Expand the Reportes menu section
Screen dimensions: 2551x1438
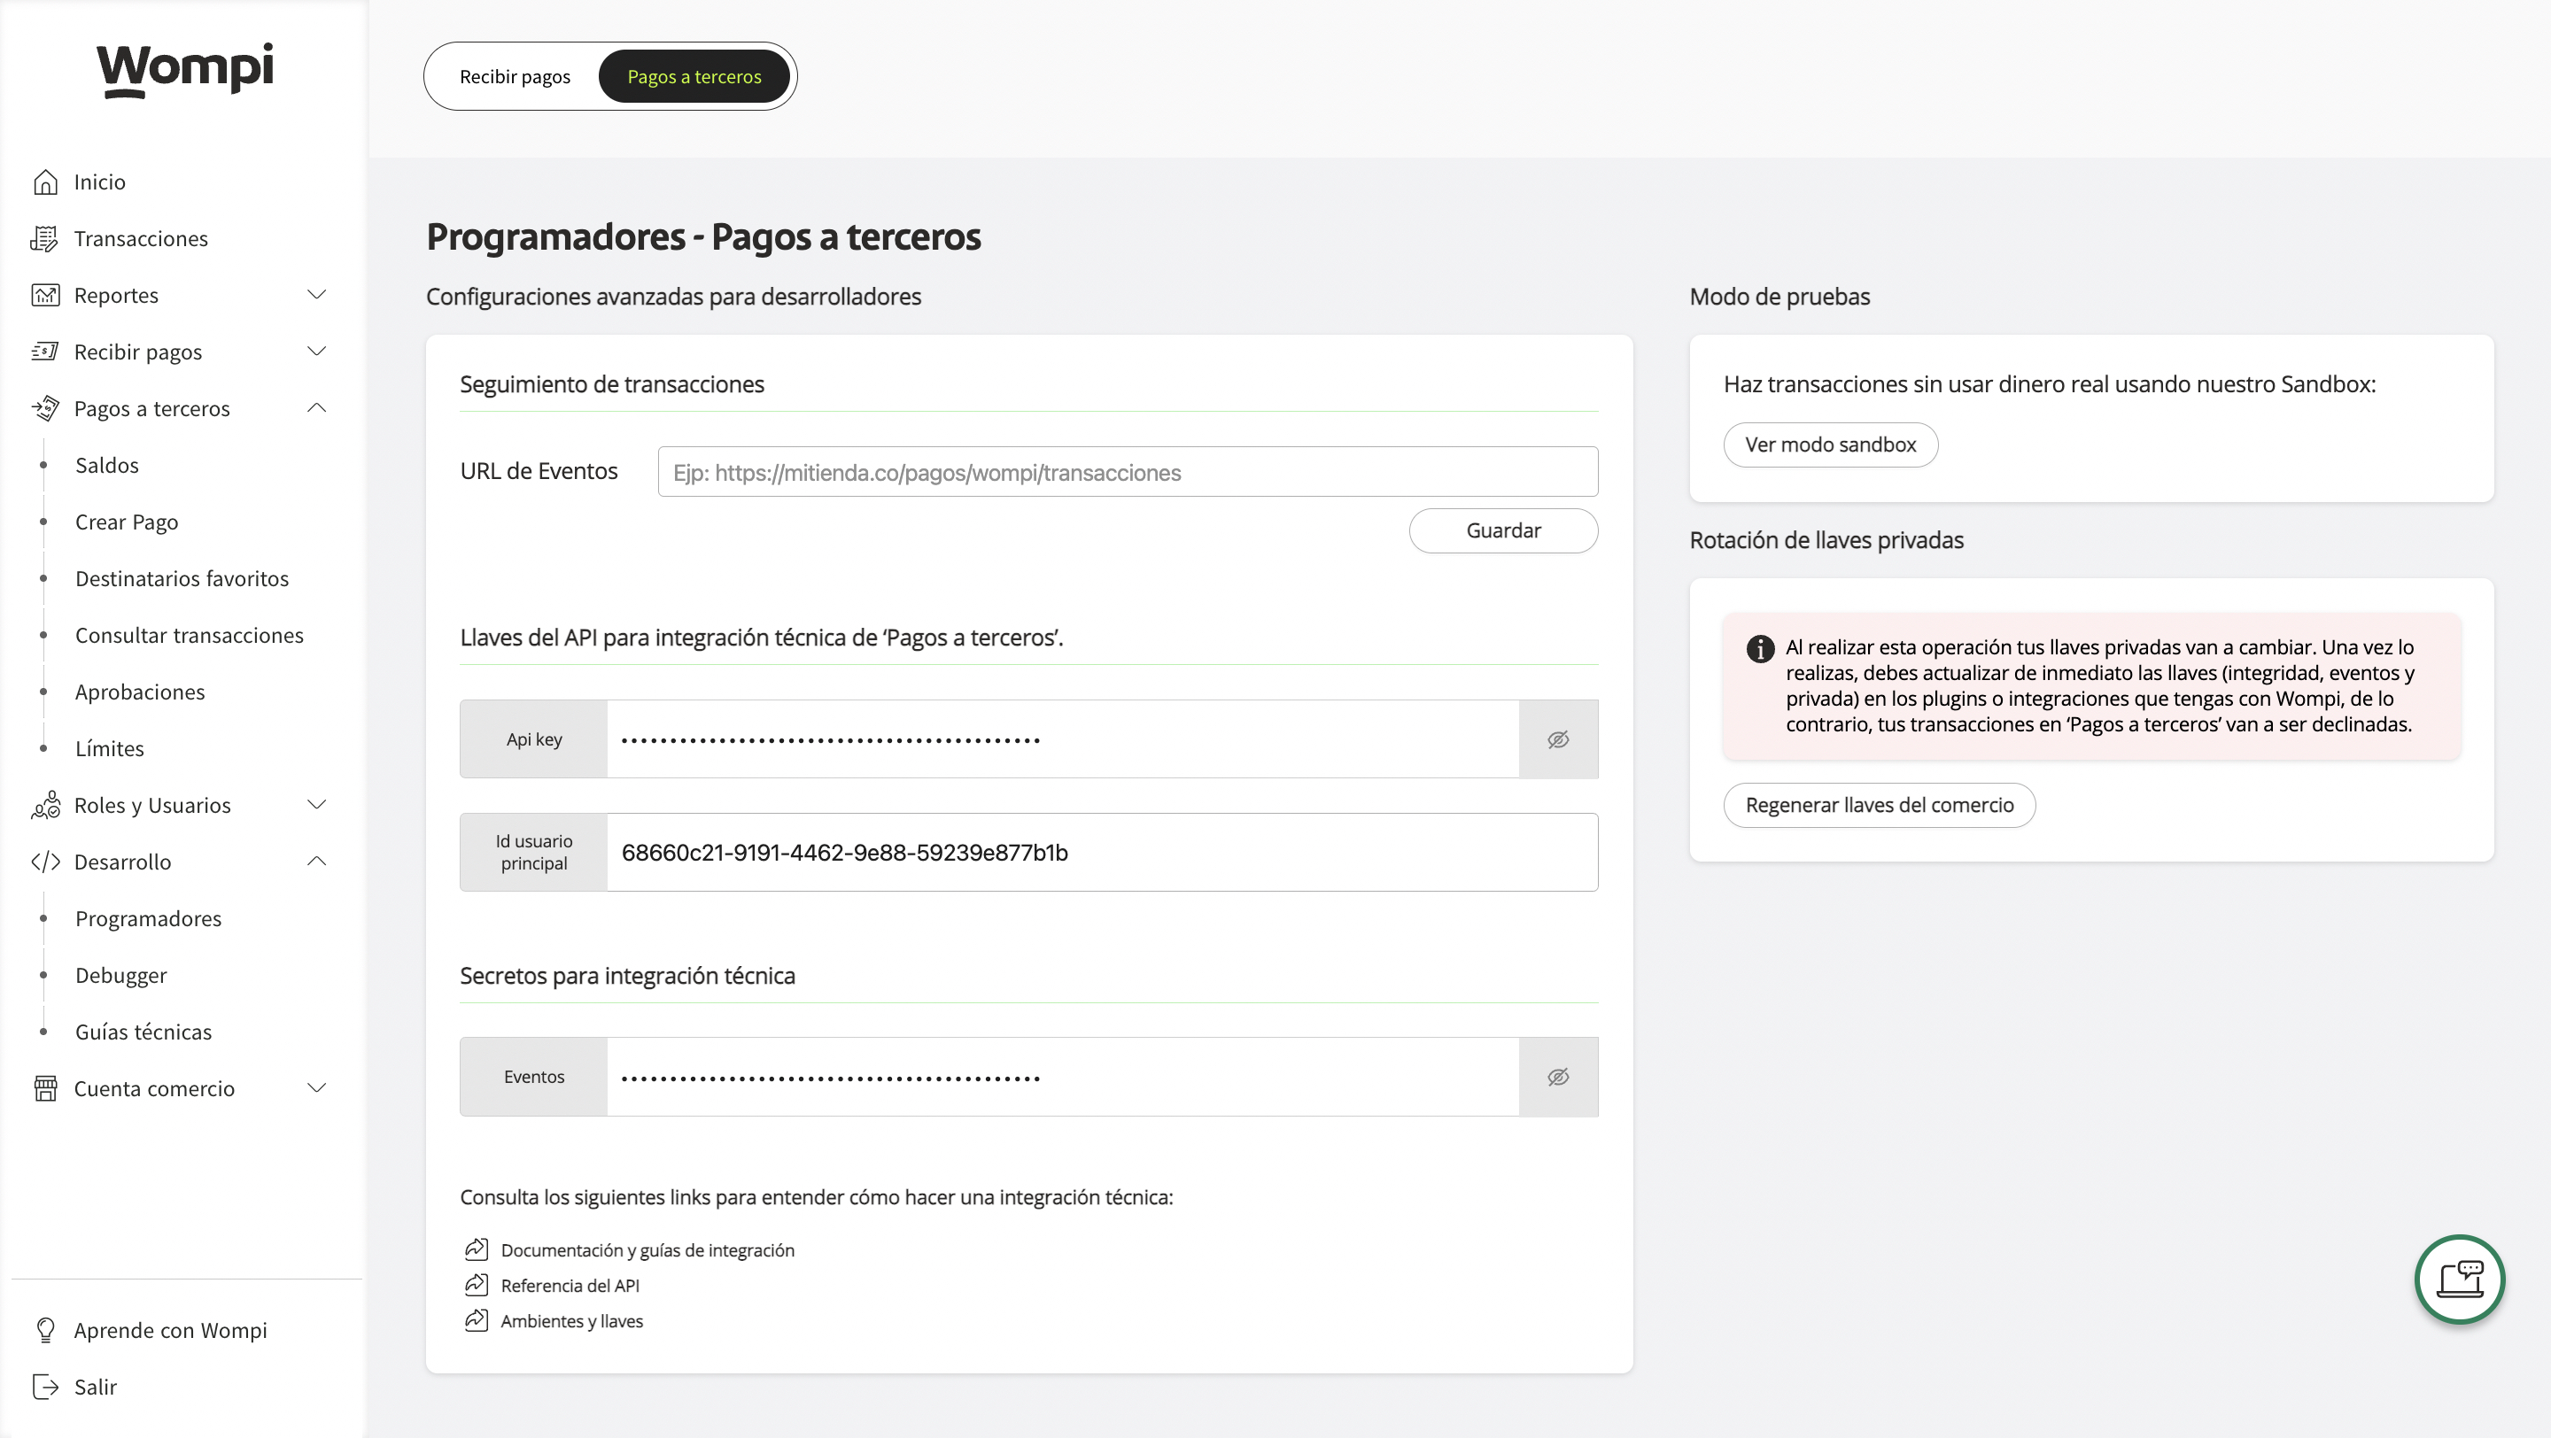316,294
